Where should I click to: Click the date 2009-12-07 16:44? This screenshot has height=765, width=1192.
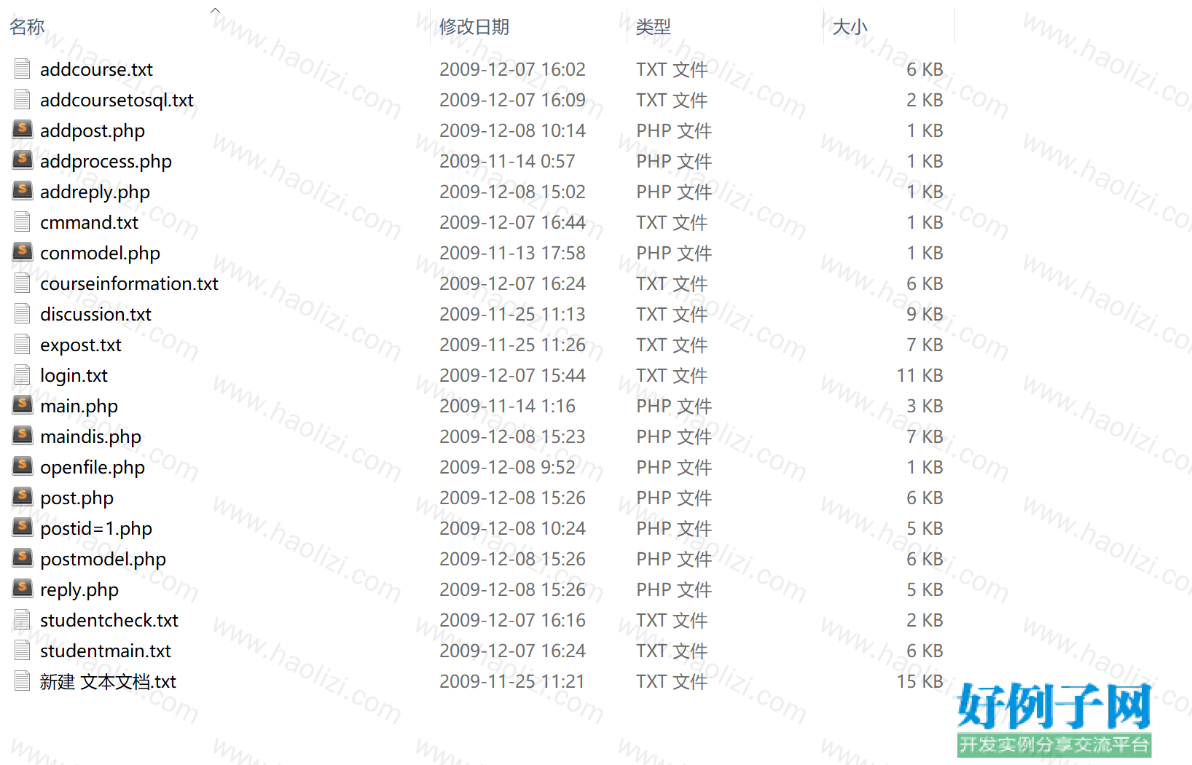click(512, 222)
